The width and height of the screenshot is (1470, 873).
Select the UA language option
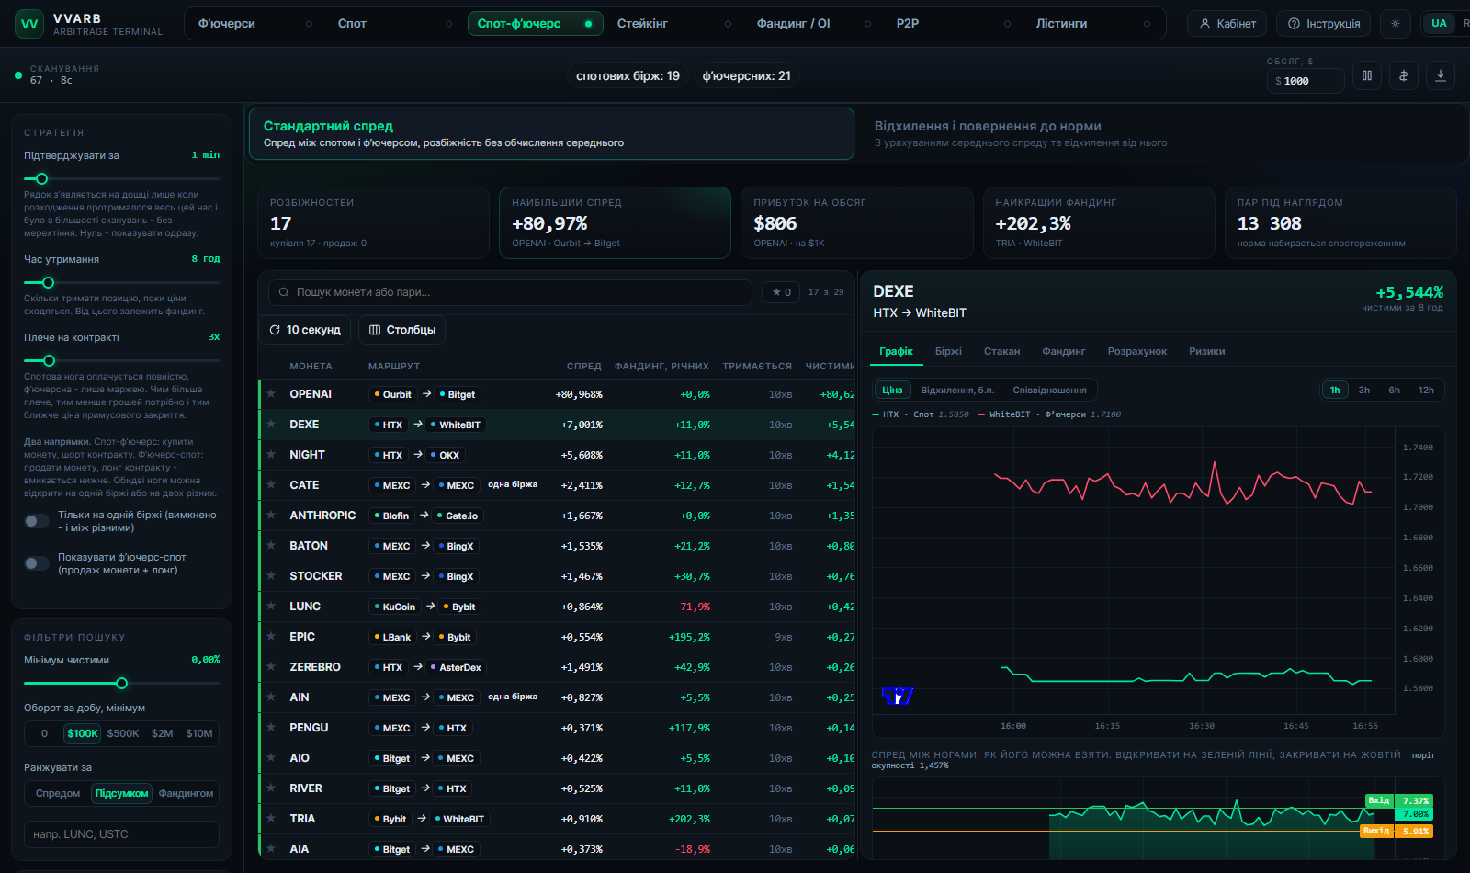click(1439, 24)
